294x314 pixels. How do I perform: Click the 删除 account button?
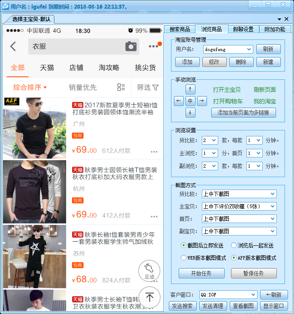241,62
